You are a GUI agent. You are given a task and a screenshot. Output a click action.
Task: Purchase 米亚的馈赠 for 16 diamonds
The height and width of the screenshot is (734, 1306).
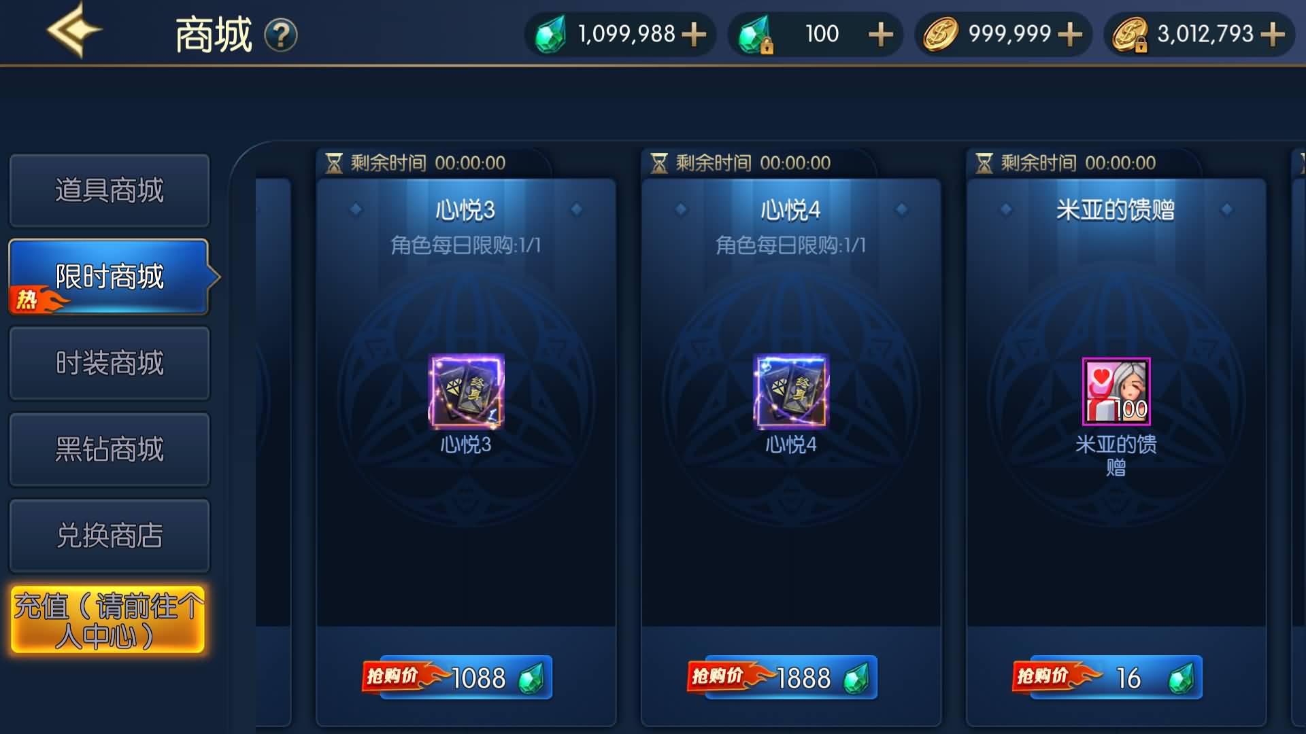pos(1107,677)
